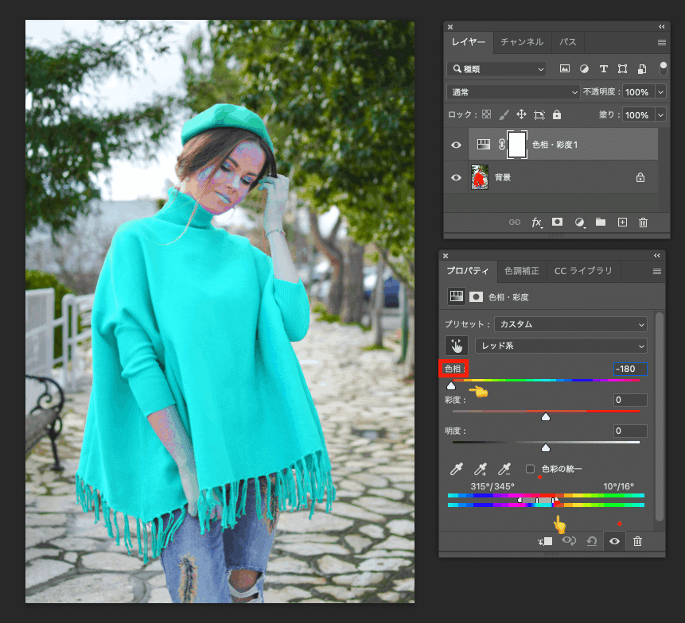Click the clip-to-layer button at Properties bottom
The height and width of the screenshot is (623, 685).
pyautogui.click(x=546, y=541)
